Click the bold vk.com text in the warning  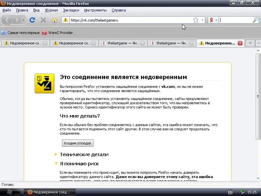168,87
